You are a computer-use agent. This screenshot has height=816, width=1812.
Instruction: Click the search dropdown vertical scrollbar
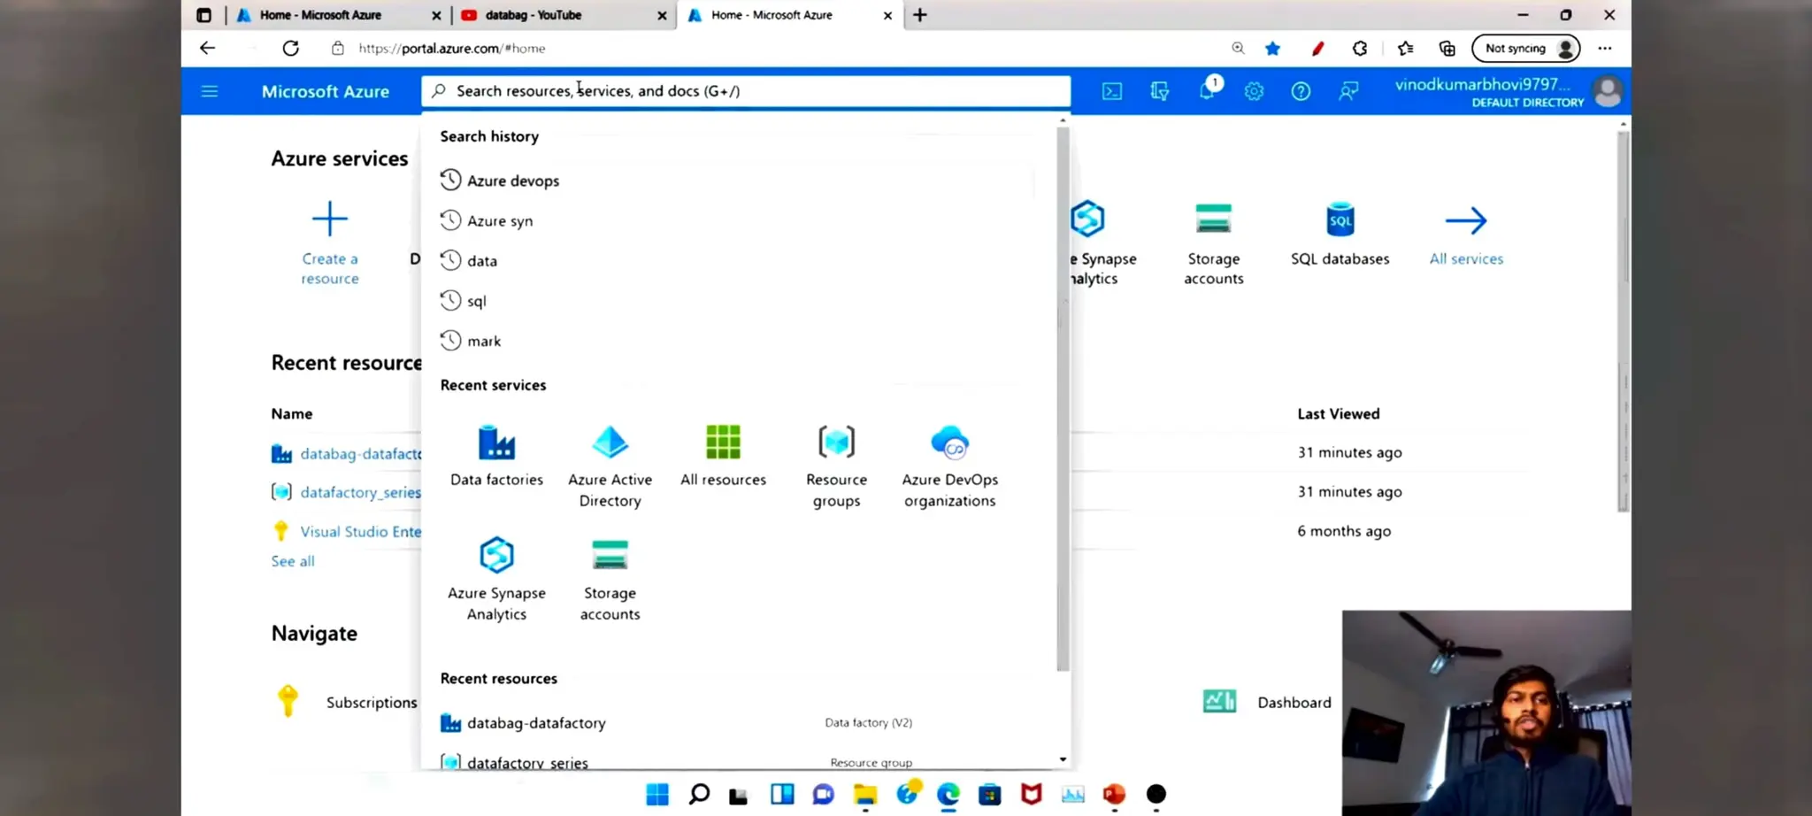click(x=1063, y=398)
